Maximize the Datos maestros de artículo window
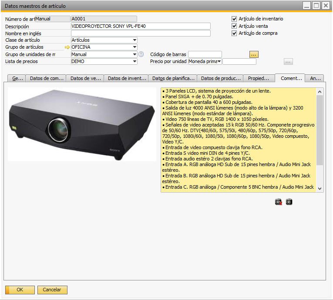The image size is (333, 300). tap(316, 6)
